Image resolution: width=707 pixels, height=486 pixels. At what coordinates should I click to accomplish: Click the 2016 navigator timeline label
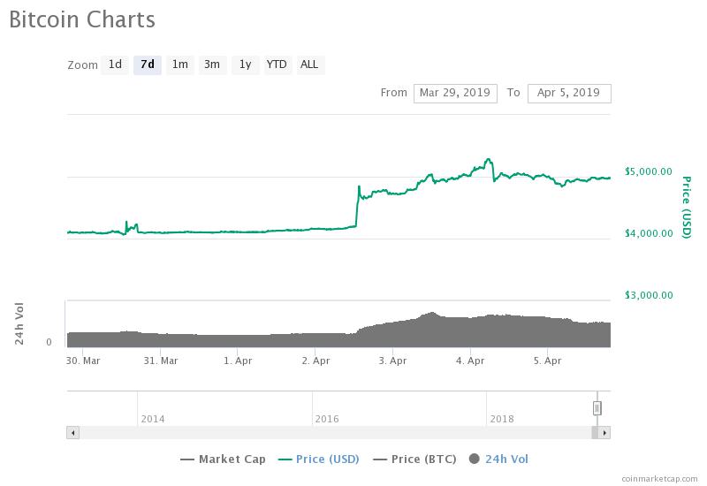[327, 419]
